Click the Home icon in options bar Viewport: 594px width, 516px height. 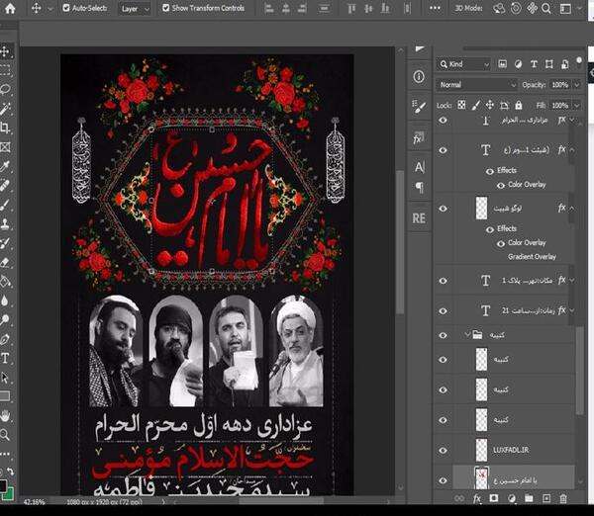pyautogui.click(x=10, y=8)
